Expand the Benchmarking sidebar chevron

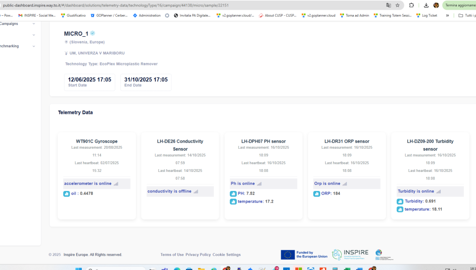[33, 46]
